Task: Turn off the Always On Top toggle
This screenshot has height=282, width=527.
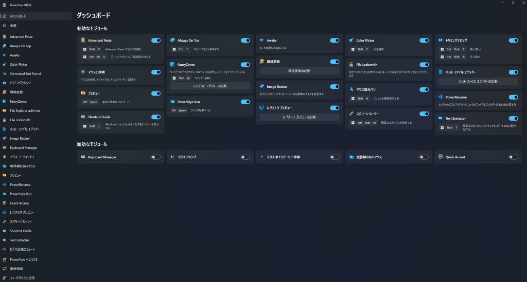Action: pos(245,40)
